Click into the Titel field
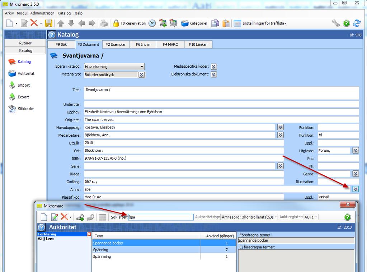Screen dimensions: 367x272 (x=221, y=93)
